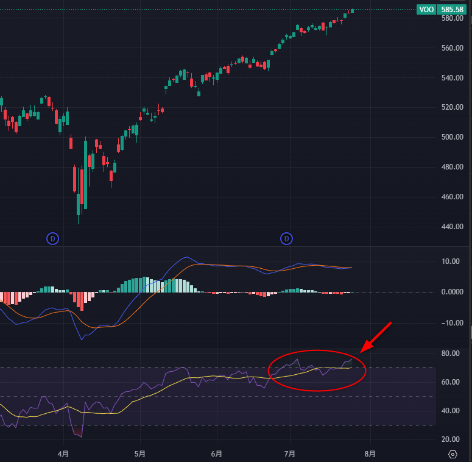The image size is (472, 462).
Task: Click the 440.00 price axis label
Action: (452, 227)
